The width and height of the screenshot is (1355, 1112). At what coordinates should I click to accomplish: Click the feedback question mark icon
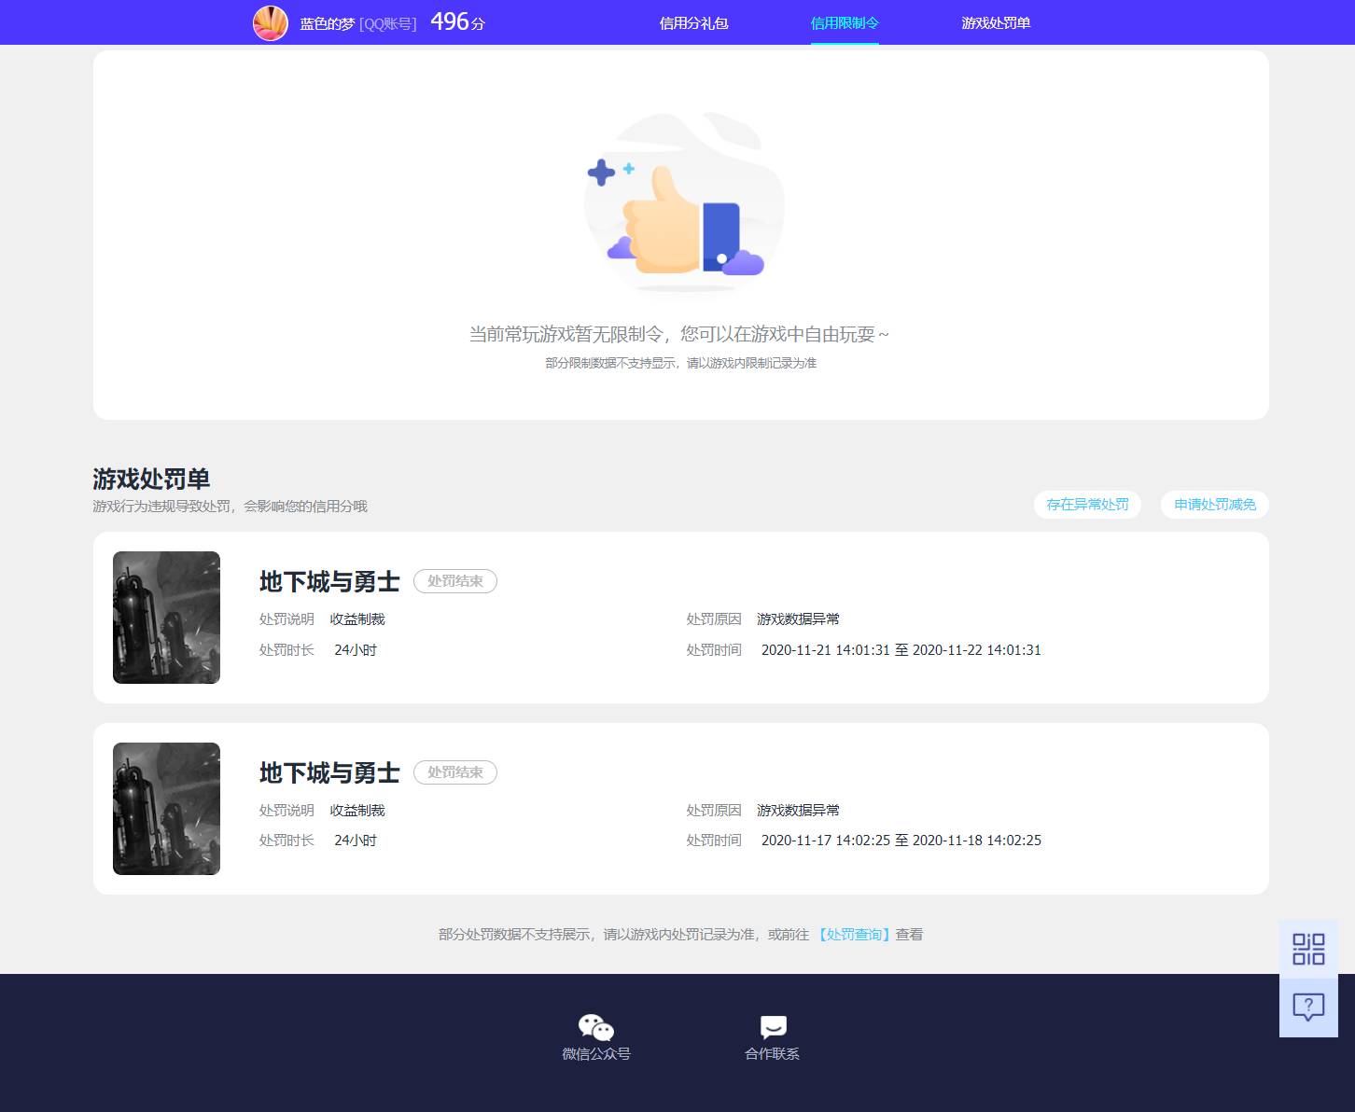coord(1308,1007)
